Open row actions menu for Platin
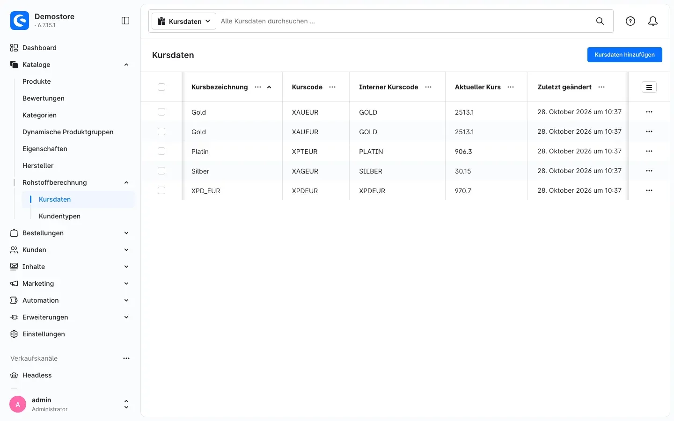The height and width of the screenshot is (421, 674). pyautogui.click(x=649, y=151)
